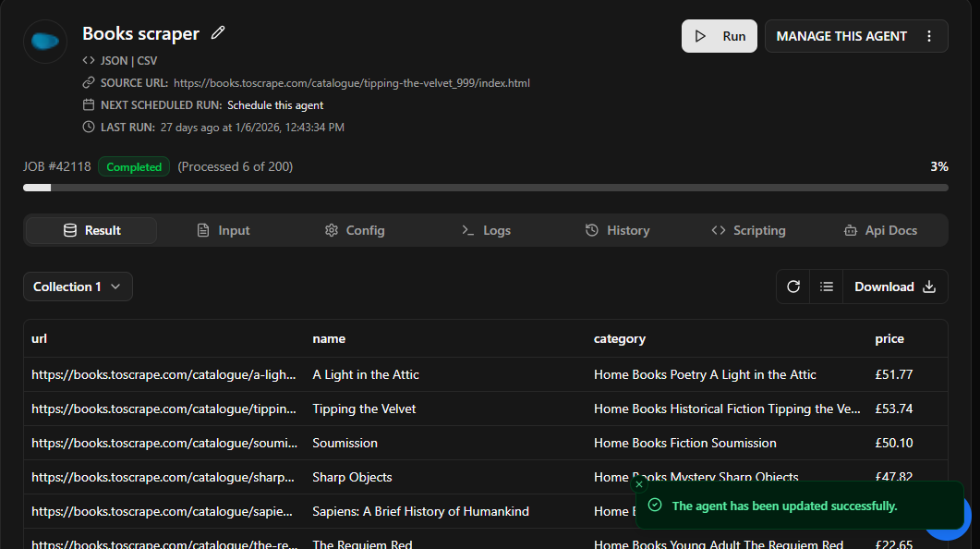980x549 pixels.
Task: Click the Books scraper agent avatar
Action: [x=45, y=41]
